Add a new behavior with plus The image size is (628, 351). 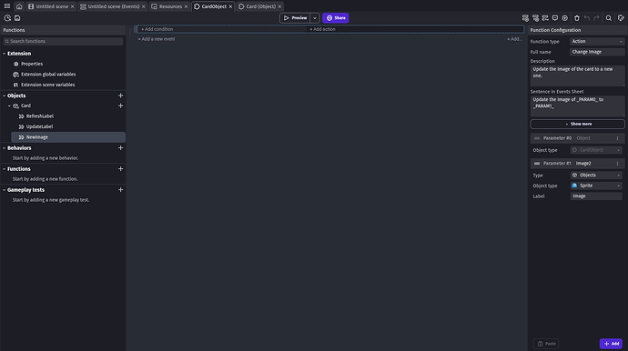(120, 148)
